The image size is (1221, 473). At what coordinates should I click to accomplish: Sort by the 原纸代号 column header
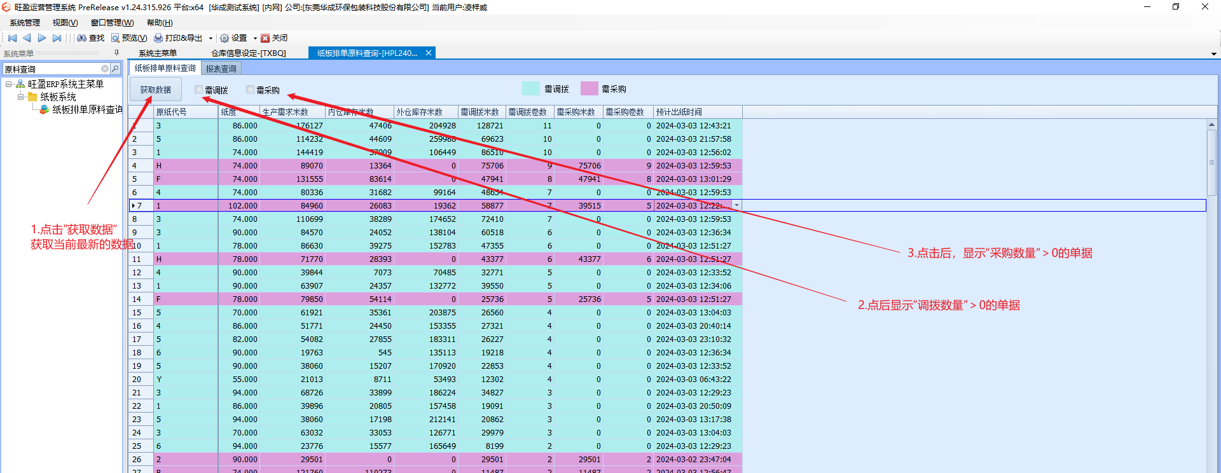point(186,112)
